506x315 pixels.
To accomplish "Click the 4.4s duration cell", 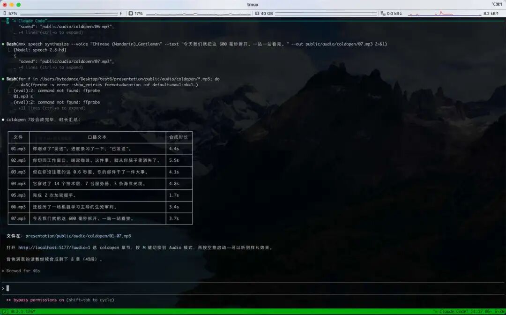I will click(x=179, y=149).
